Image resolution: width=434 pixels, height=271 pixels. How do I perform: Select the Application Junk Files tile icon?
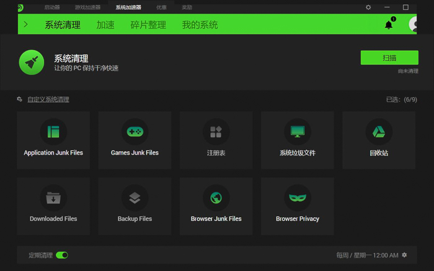tap(53, 132)
